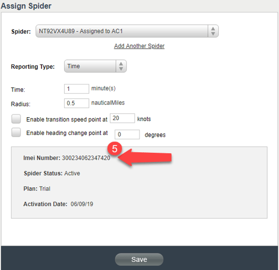Screen dimensions: 279x270
Task: Click the transition speed knots field
Action: (x=122, y=118)
